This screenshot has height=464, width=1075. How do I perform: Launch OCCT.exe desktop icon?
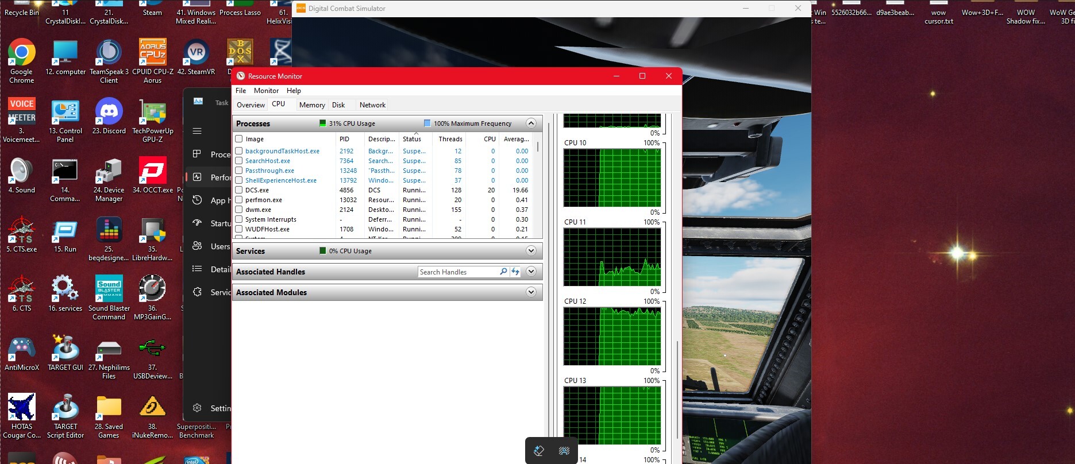(152, 176)
